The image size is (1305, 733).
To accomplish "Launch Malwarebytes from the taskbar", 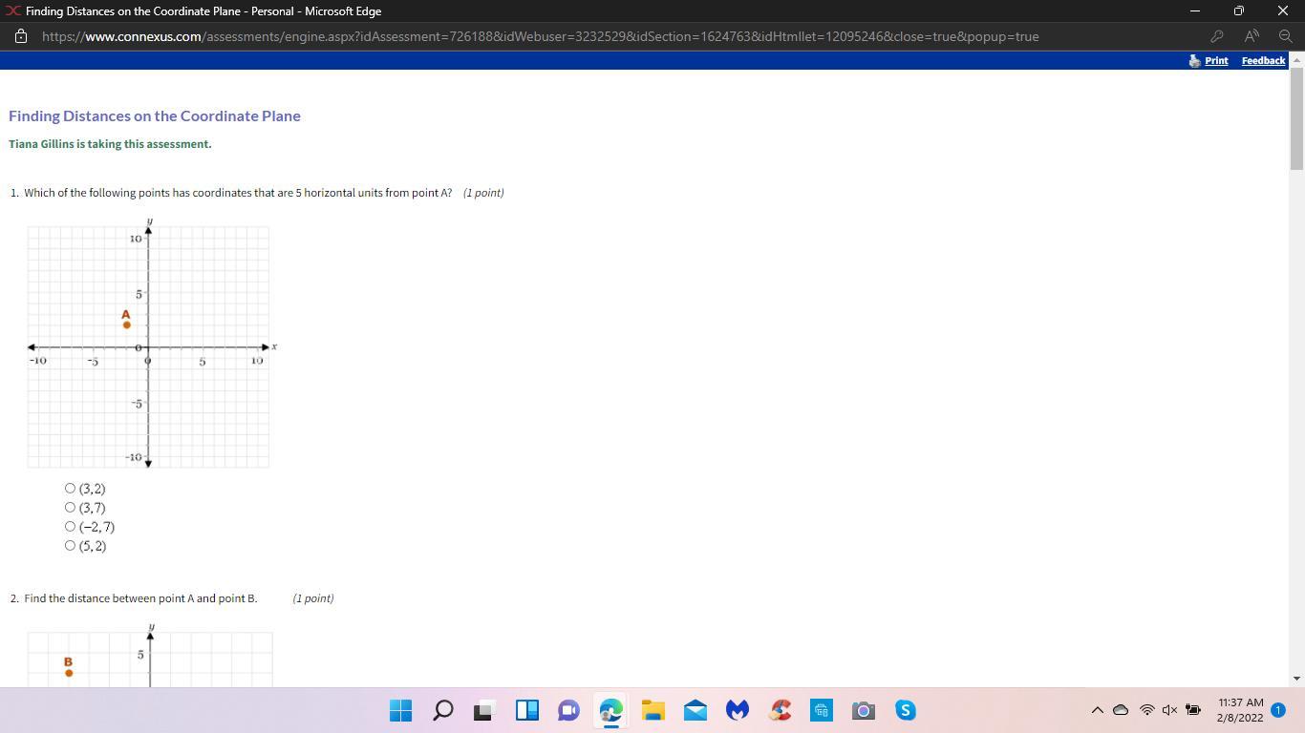I will [737, 710].
